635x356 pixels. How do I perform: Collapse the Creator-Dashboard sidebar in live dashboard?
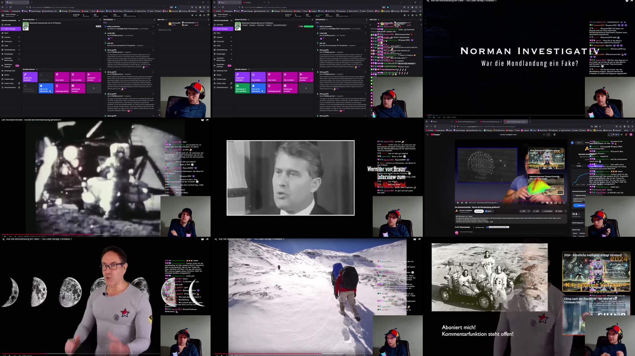click(231, 21)
